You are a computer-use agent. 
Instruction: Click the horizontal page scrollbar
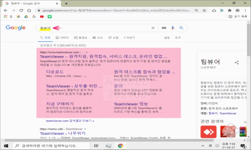pos(109,140)
